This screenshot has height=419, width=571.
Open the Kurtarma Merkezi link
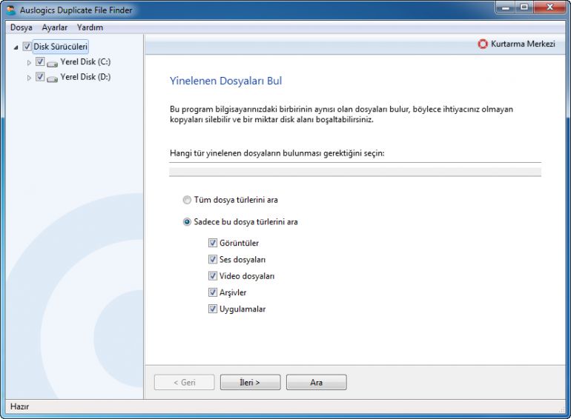[x=523, y=44]
